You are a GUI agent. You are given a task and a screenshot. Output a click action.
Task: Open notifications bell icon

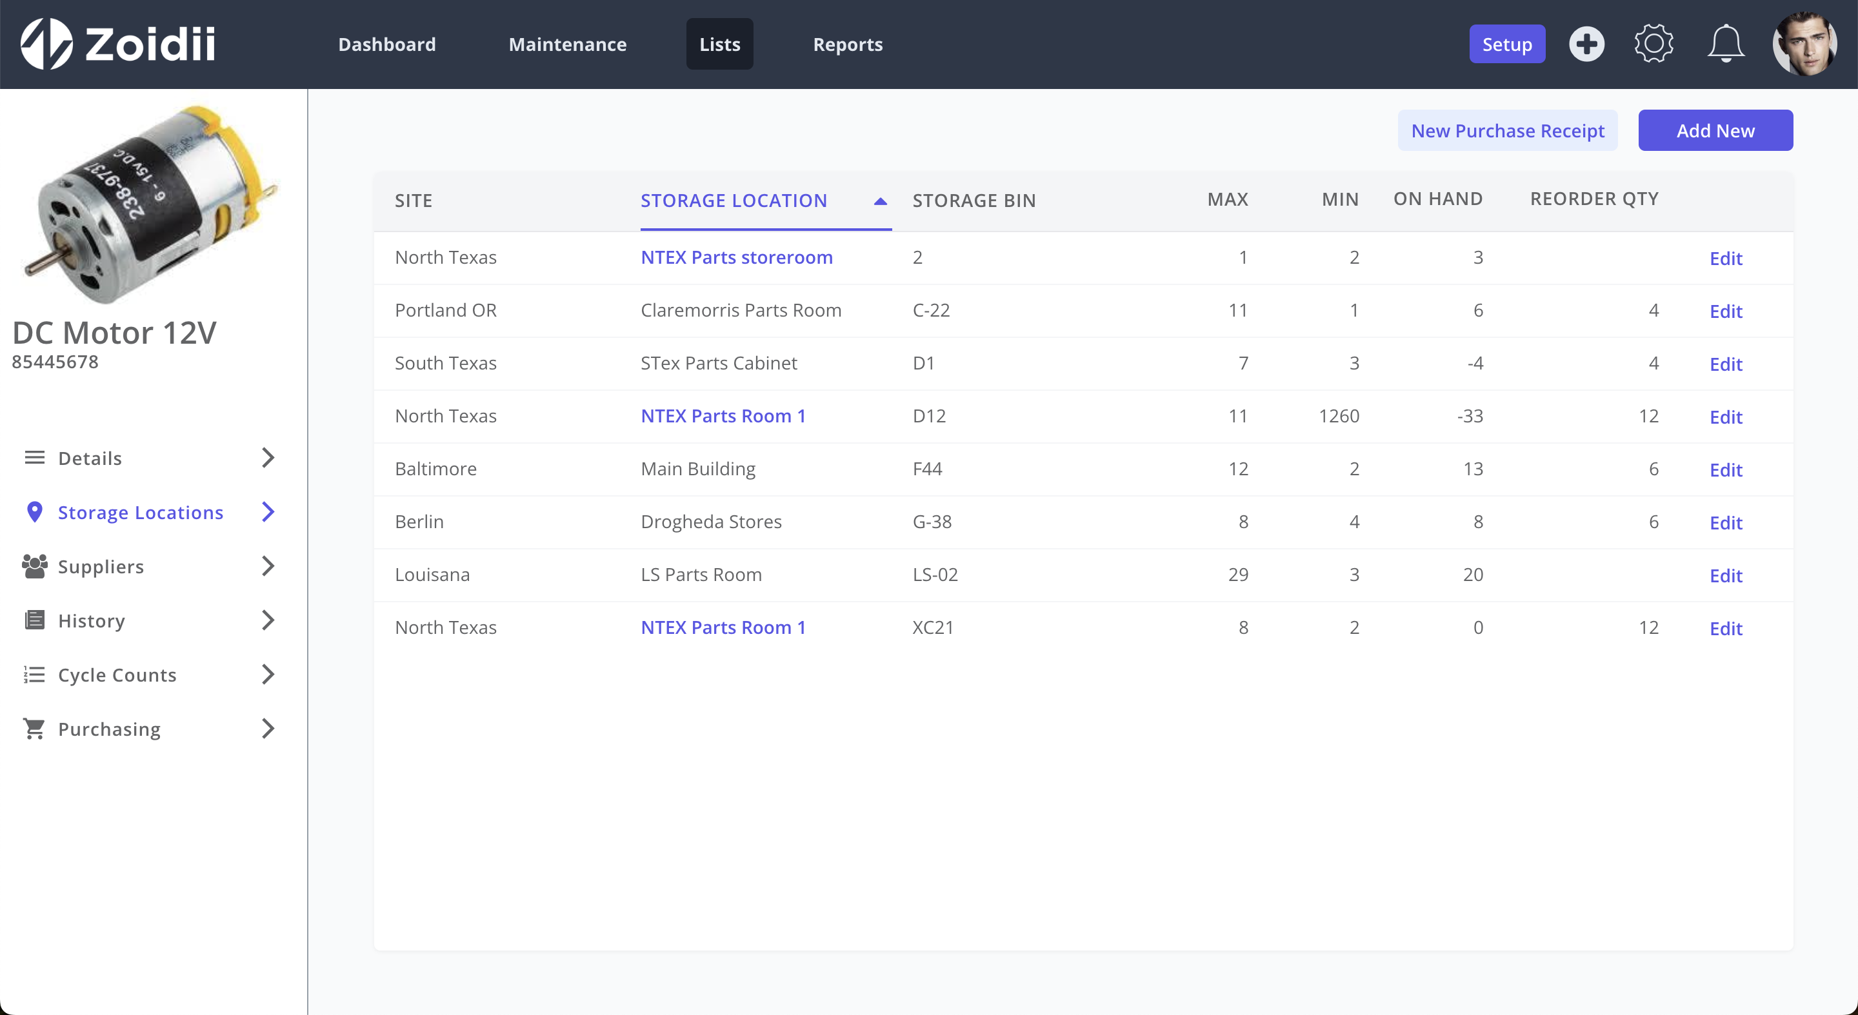point(1725,44)
